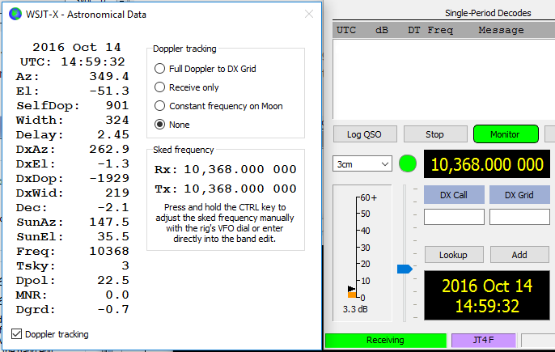555x352 pixels.
Task: Click the 10,368.000 000 frequency display
Action: (x=487, y=165)
